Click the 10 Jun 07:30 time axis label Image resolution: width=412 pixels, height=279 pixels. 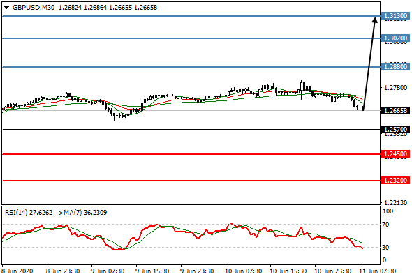pos(243,271)
